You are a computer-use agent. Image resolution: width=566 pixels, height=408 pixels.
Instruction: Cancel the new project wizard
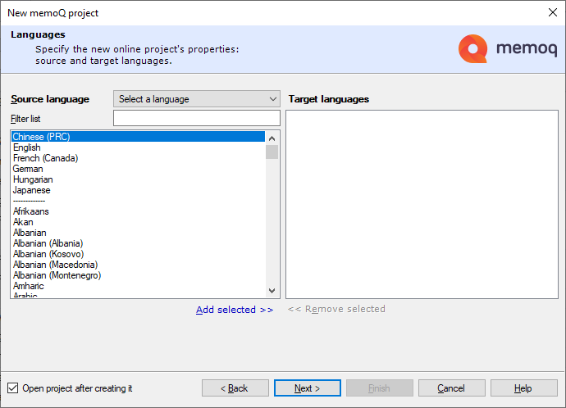point(451,388)
